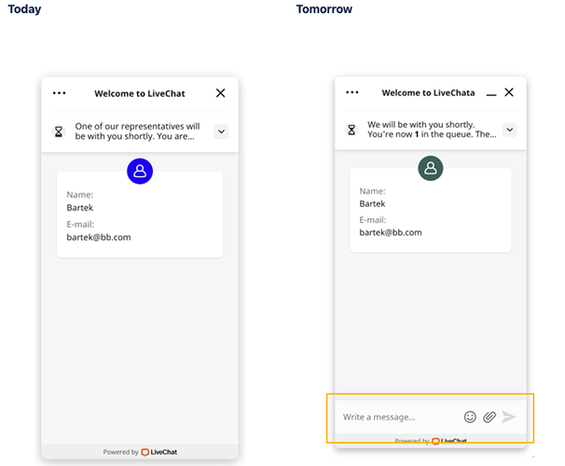Expand queue message in Today widget

(221, 131)
